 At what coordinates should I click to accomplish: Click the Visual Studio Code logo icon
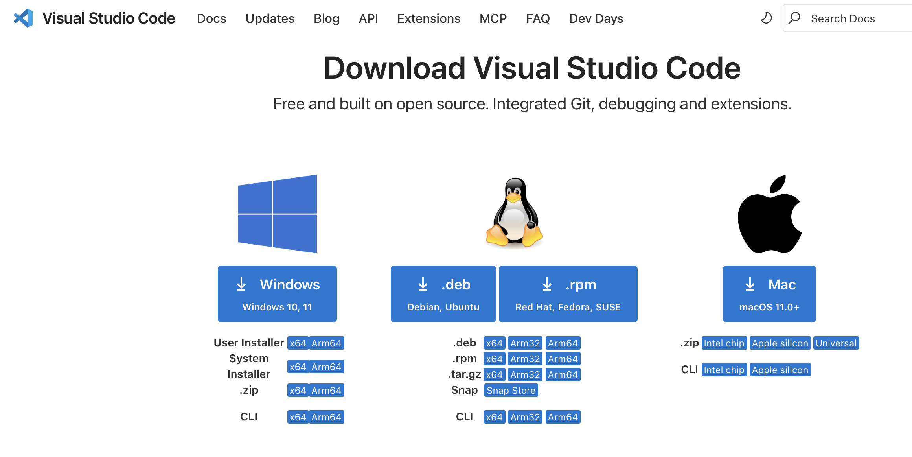[23, 18]
